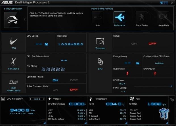Collapse panel with left chevron arrow
This screenshot has height=126, width=176.
(25, 19)
